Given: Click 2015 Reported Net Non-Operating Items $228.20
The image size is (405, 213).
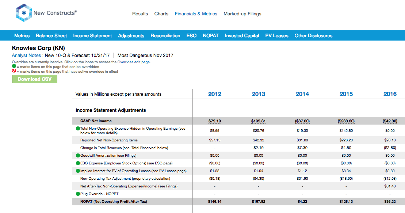Looking at the screenshot, I should [346, 140].
